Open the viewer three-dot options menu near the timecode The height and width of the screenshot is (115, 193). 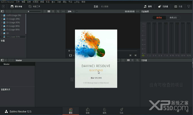coord(137,11)
